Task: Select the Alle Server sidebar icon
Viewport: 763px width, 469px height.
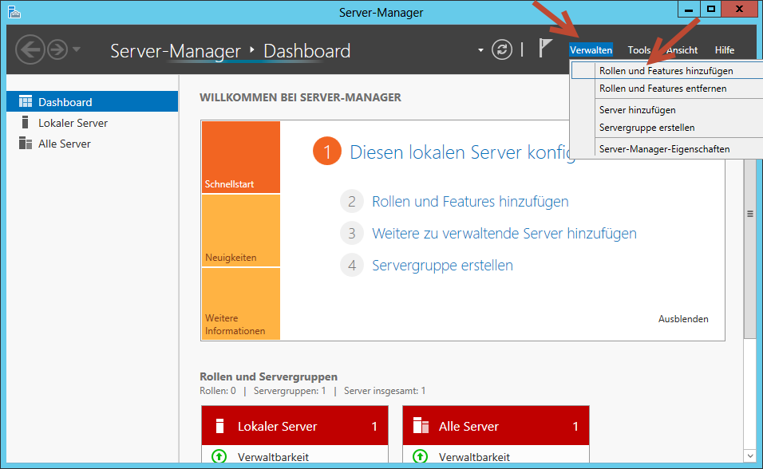Action: click(26, 144)
